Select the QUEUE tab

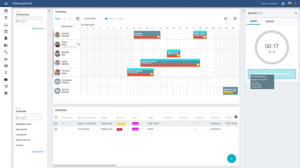[x=253, y=21]
